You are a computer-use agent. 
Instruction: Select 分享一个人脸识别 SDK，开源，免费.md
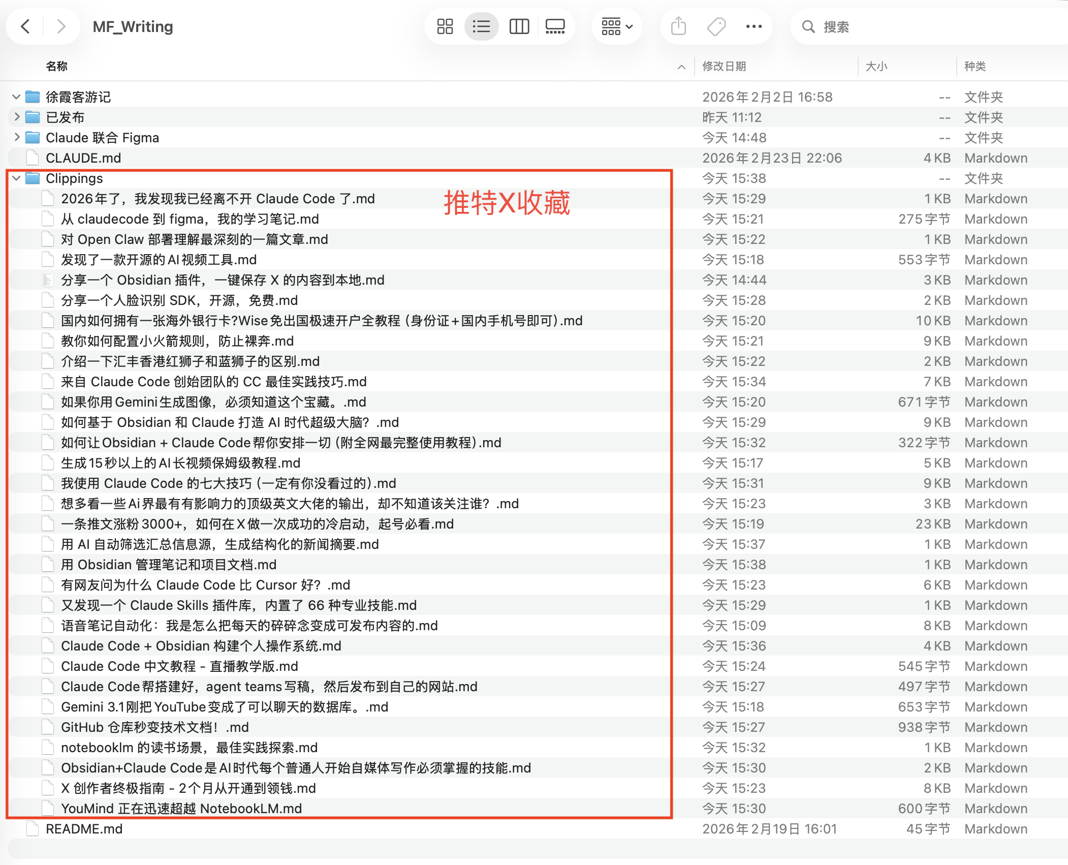[x=179, y=300]
